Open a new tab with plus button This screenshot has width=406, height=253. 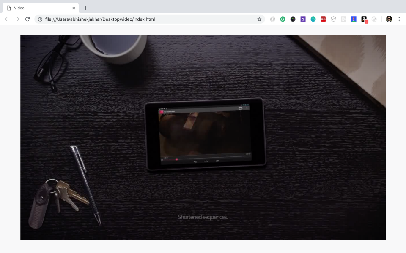click(x=86, y=8)
